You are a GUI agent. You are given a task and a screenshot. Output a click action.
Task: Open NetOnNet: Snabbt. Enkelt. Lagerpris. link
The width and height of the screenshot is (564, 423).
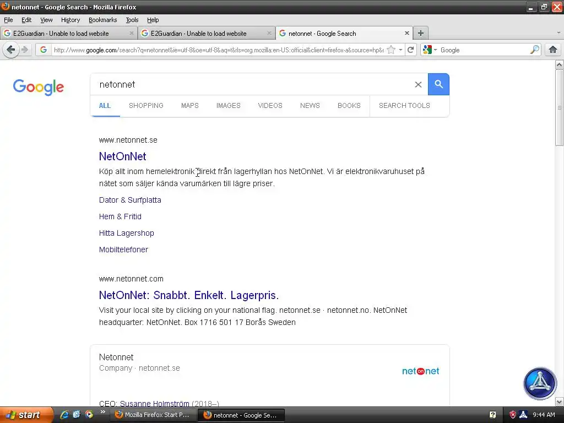tap(189, 295)
